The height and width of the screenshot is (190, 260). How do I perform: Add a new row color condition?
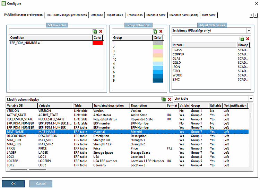95,31
